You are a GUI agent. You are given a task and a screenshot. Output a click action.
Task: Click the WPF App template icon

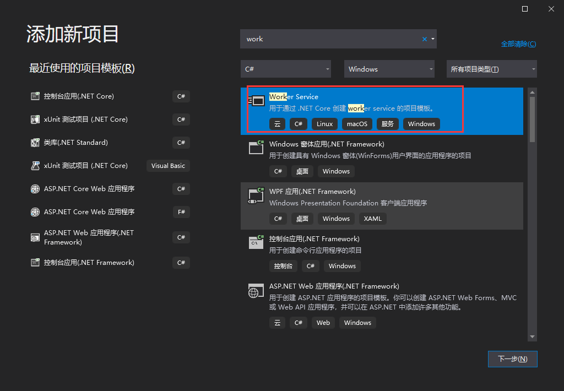tap(256, 196)
